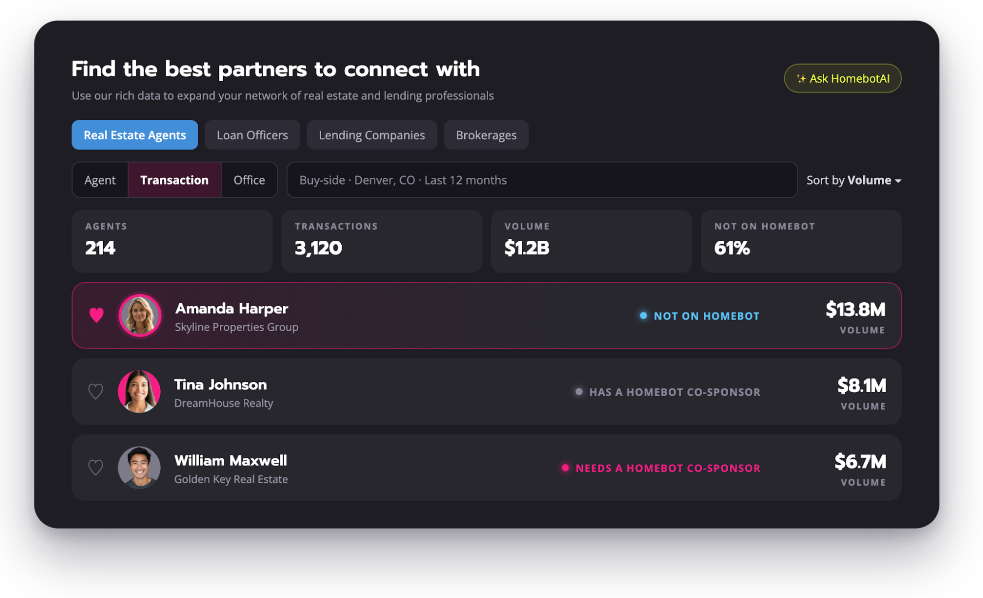Click NEEDS A HOMEBOT CO-SPONSOR label

click(668, 468)
